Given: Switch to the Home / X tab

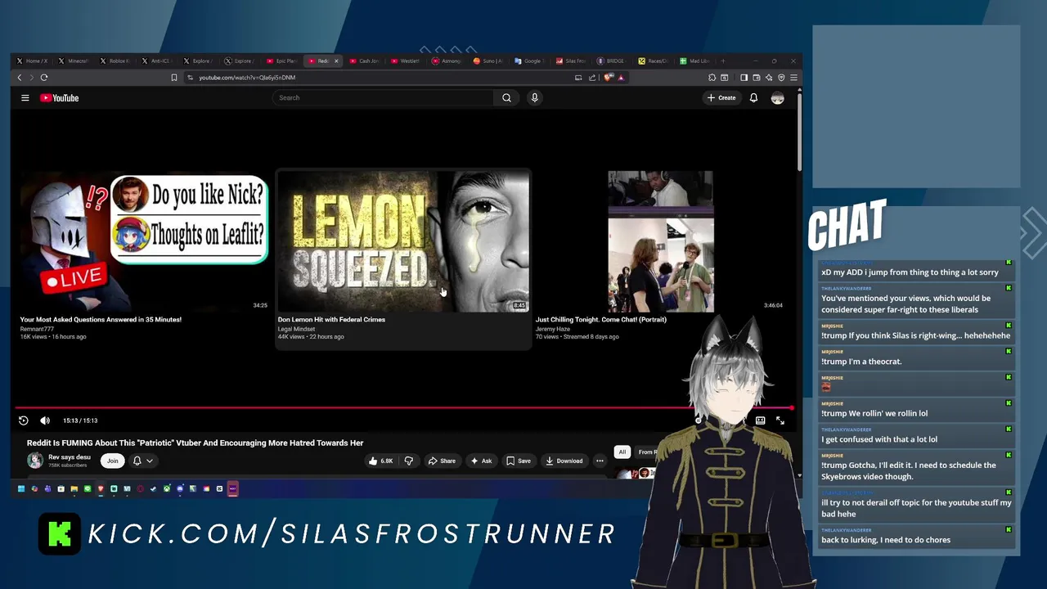Looking at the screenshot, I should pos(33,61).
